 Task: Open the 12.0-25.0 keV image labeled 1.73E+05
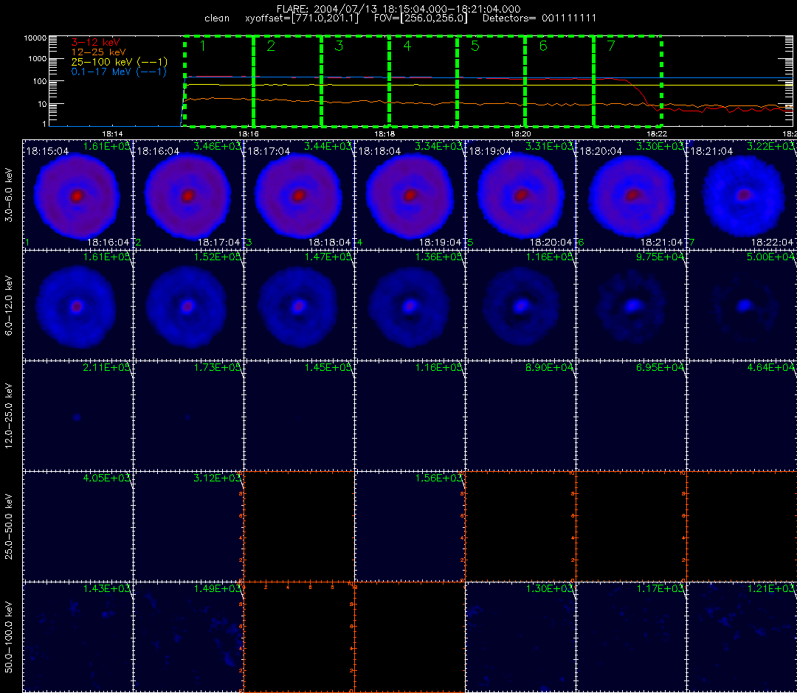[189, 417]
